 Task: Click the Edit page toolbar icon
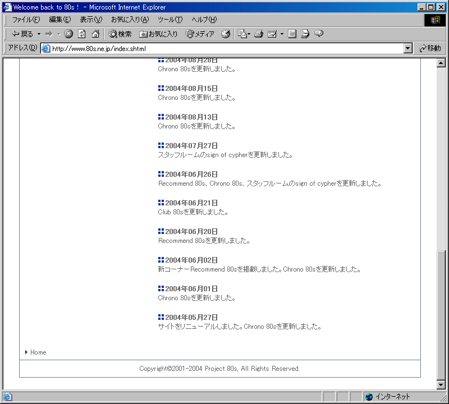point(272,34)
